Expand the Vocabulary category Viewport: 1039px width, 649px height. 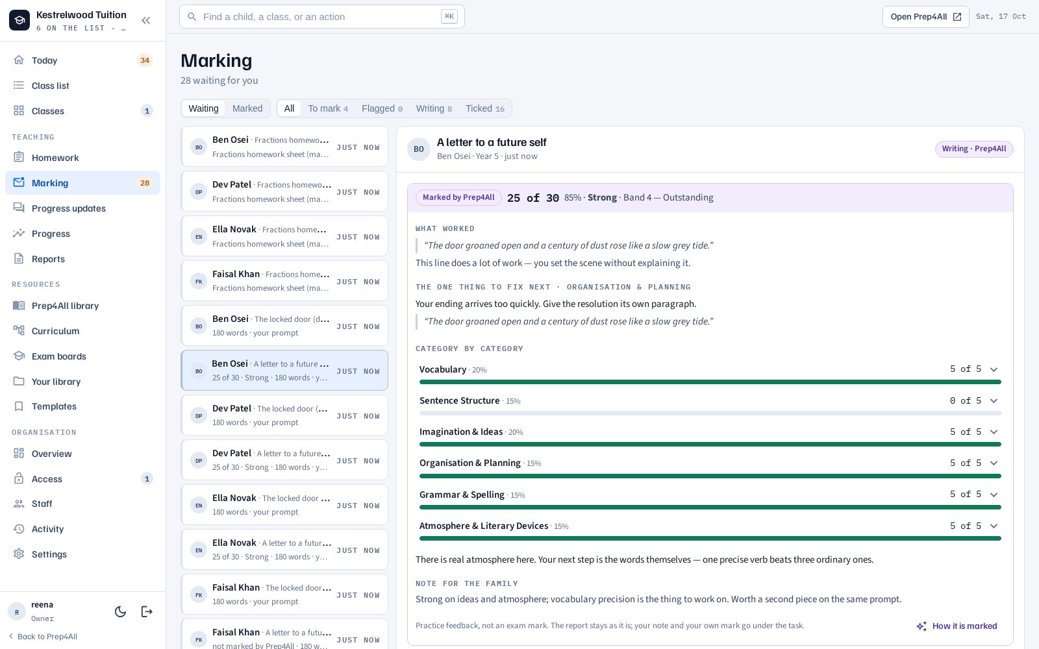pos(994,369)
